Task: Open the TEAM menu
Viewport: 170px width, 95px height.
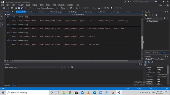Action: 41,5
